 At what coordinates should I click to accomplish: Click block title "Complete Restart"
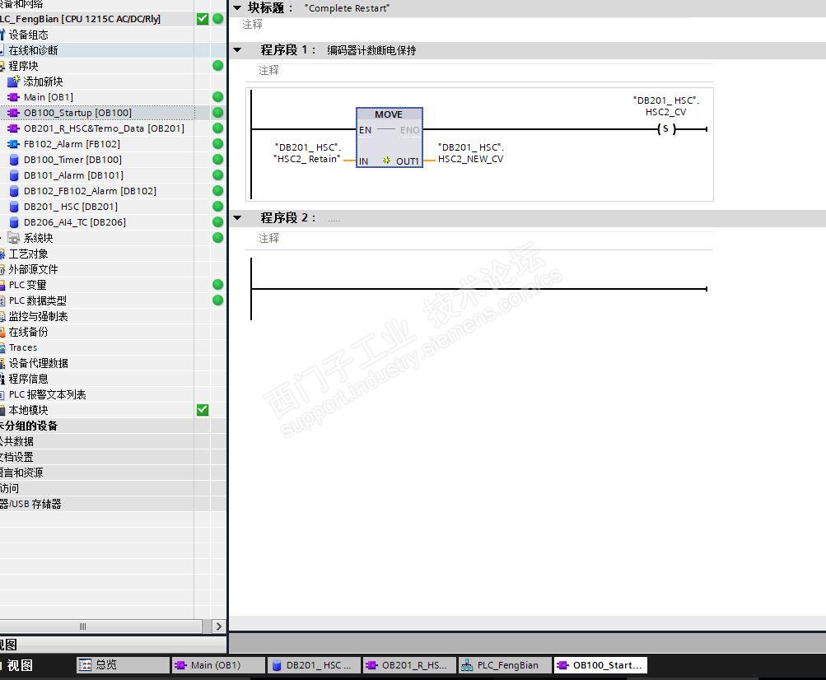pos(348,8)
